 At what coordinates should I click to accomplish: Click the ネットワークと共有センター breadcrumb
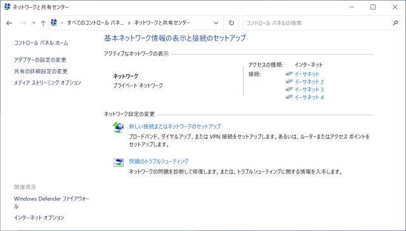162,23
